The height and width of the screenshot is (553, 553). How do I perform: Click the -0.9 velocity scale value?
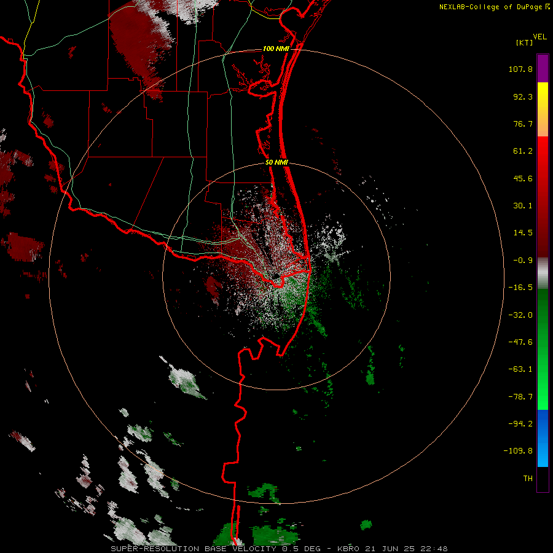523,261
